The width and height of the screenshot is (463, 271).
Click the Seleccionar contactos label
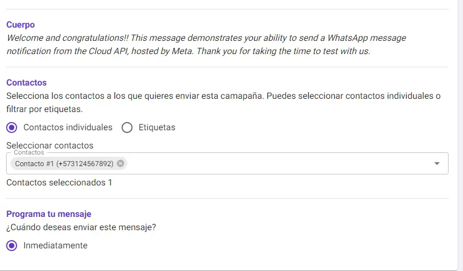[x=50, y=146]
